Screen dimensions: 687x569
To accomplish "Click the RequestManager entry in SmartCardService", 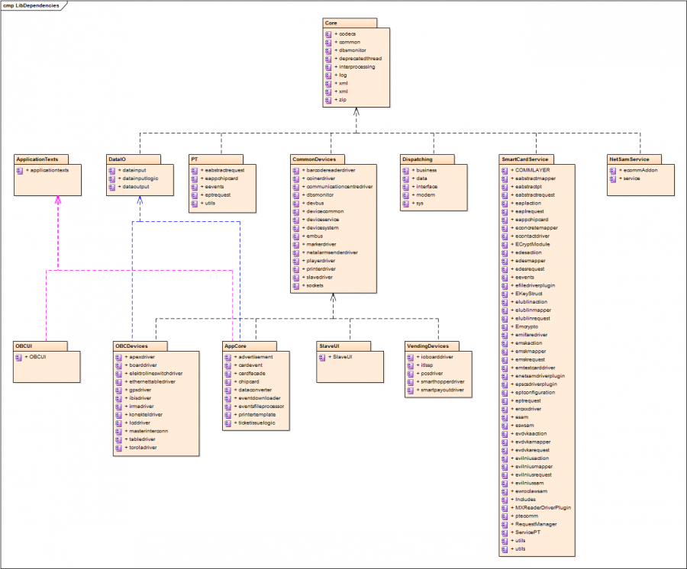I will [535, 524].
